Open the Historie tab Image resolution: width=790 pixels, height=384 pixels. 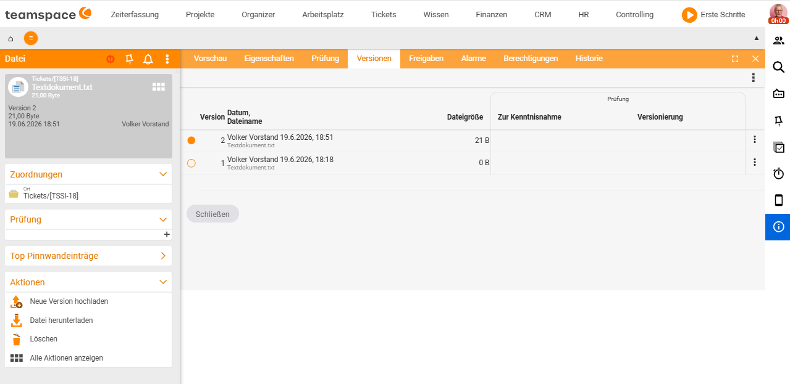pos(589,59)
